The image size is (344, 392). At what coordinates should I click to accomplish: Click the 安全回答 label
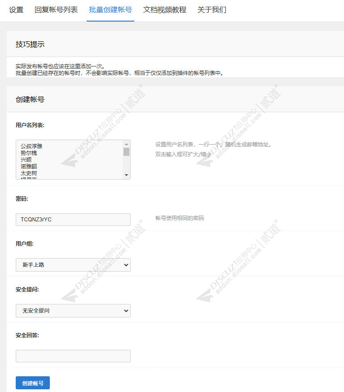[27, 335]
